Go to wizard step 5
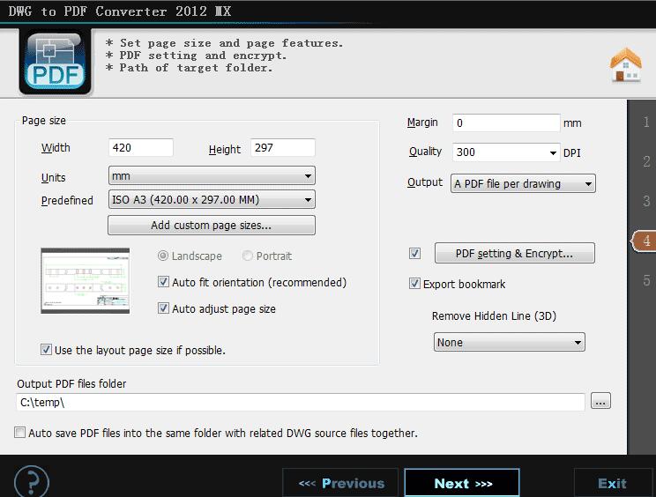656x497 pixels. pos(646,280)
